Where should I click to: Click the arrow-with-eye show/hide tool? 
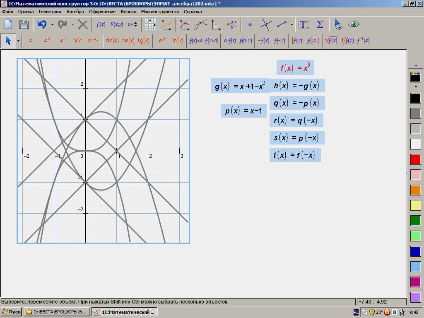coord(338,24)
